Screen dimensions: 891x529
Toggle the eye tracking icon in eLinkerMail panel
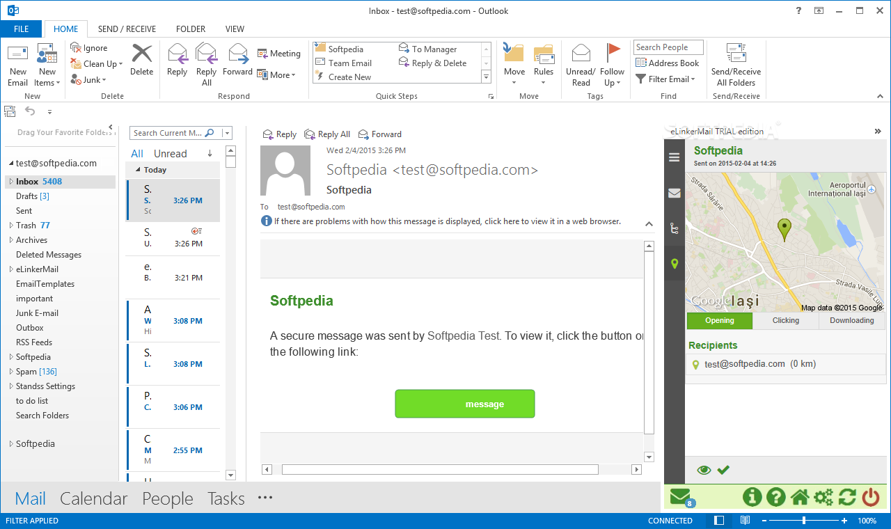click(x=704, y=470)
